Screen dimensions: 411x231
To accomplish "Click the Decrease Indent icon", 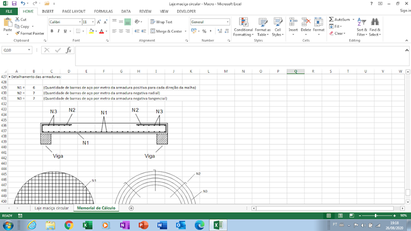I will tap(137, 31).
